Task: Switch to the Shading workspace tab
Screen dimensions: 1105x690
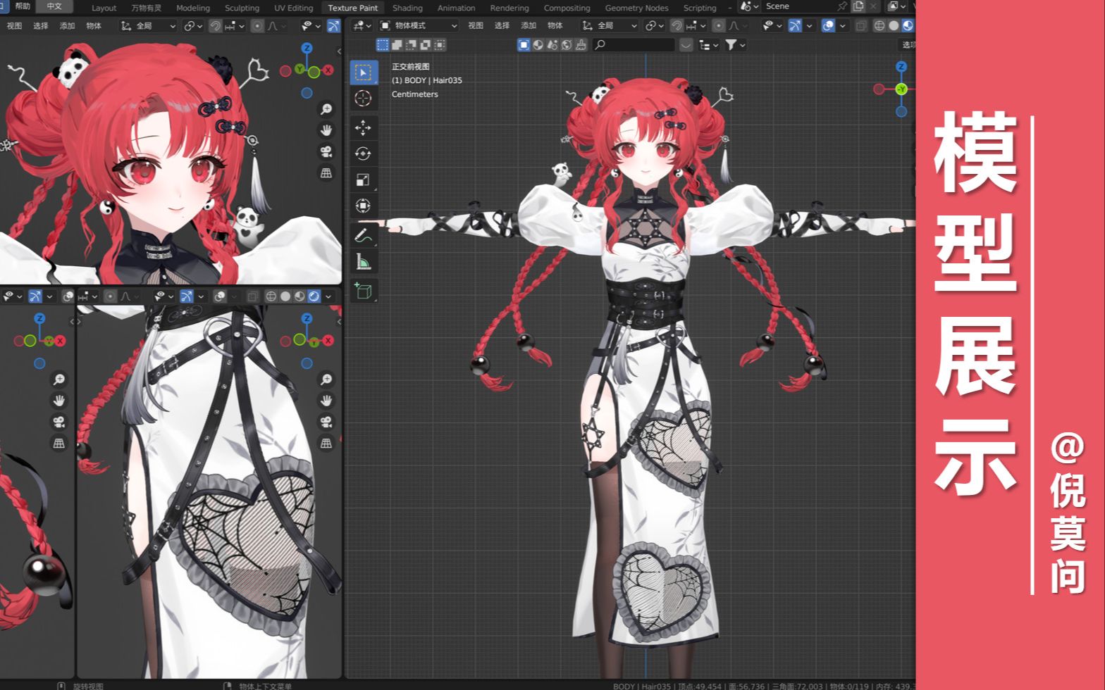Action: pos(407,8)
